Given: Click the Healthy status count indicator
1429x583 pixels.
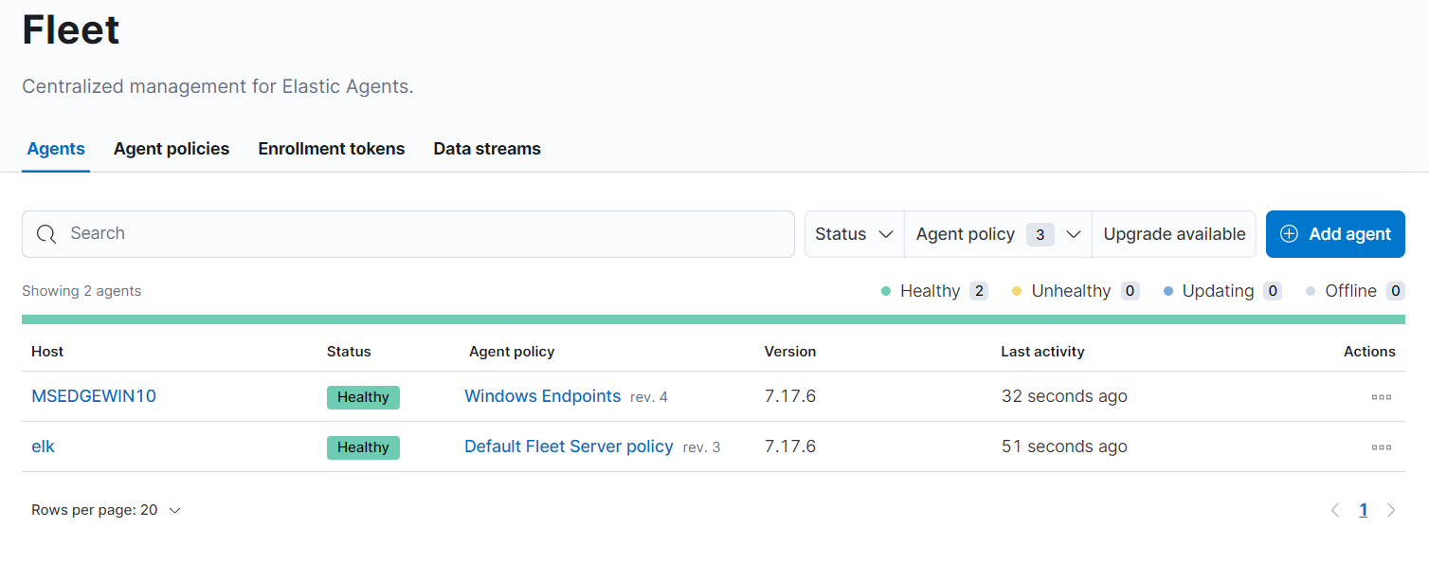Looking at the screenshot, I should tap(934, 291).
